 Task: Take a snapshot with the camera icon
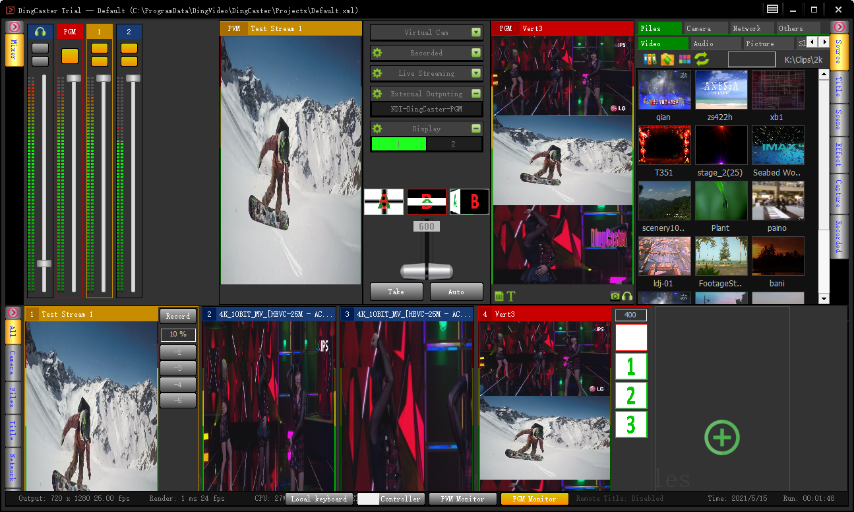click(x=615, y=296)
